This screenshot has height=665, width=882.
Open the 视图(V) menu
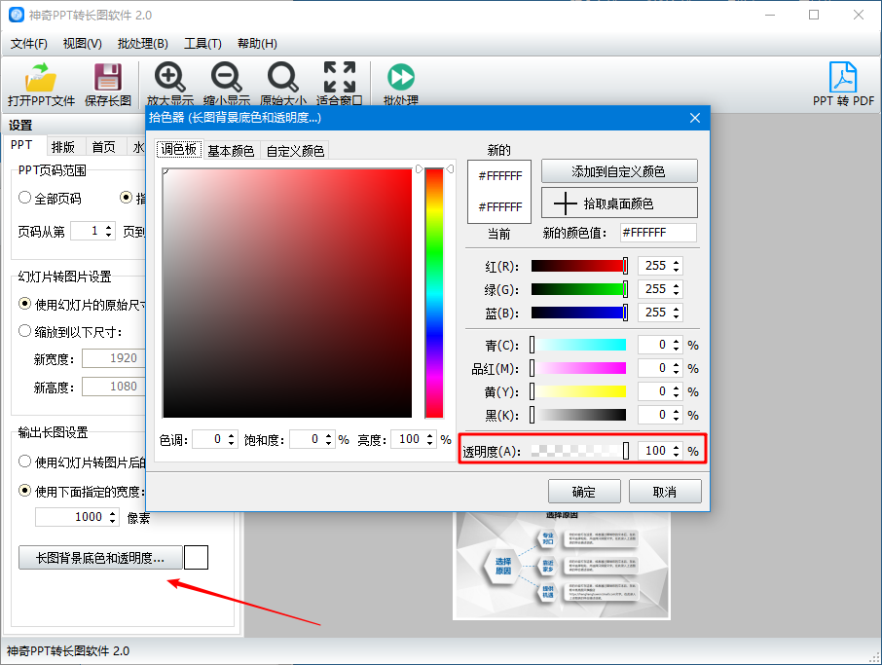click(x=82, y=43)
